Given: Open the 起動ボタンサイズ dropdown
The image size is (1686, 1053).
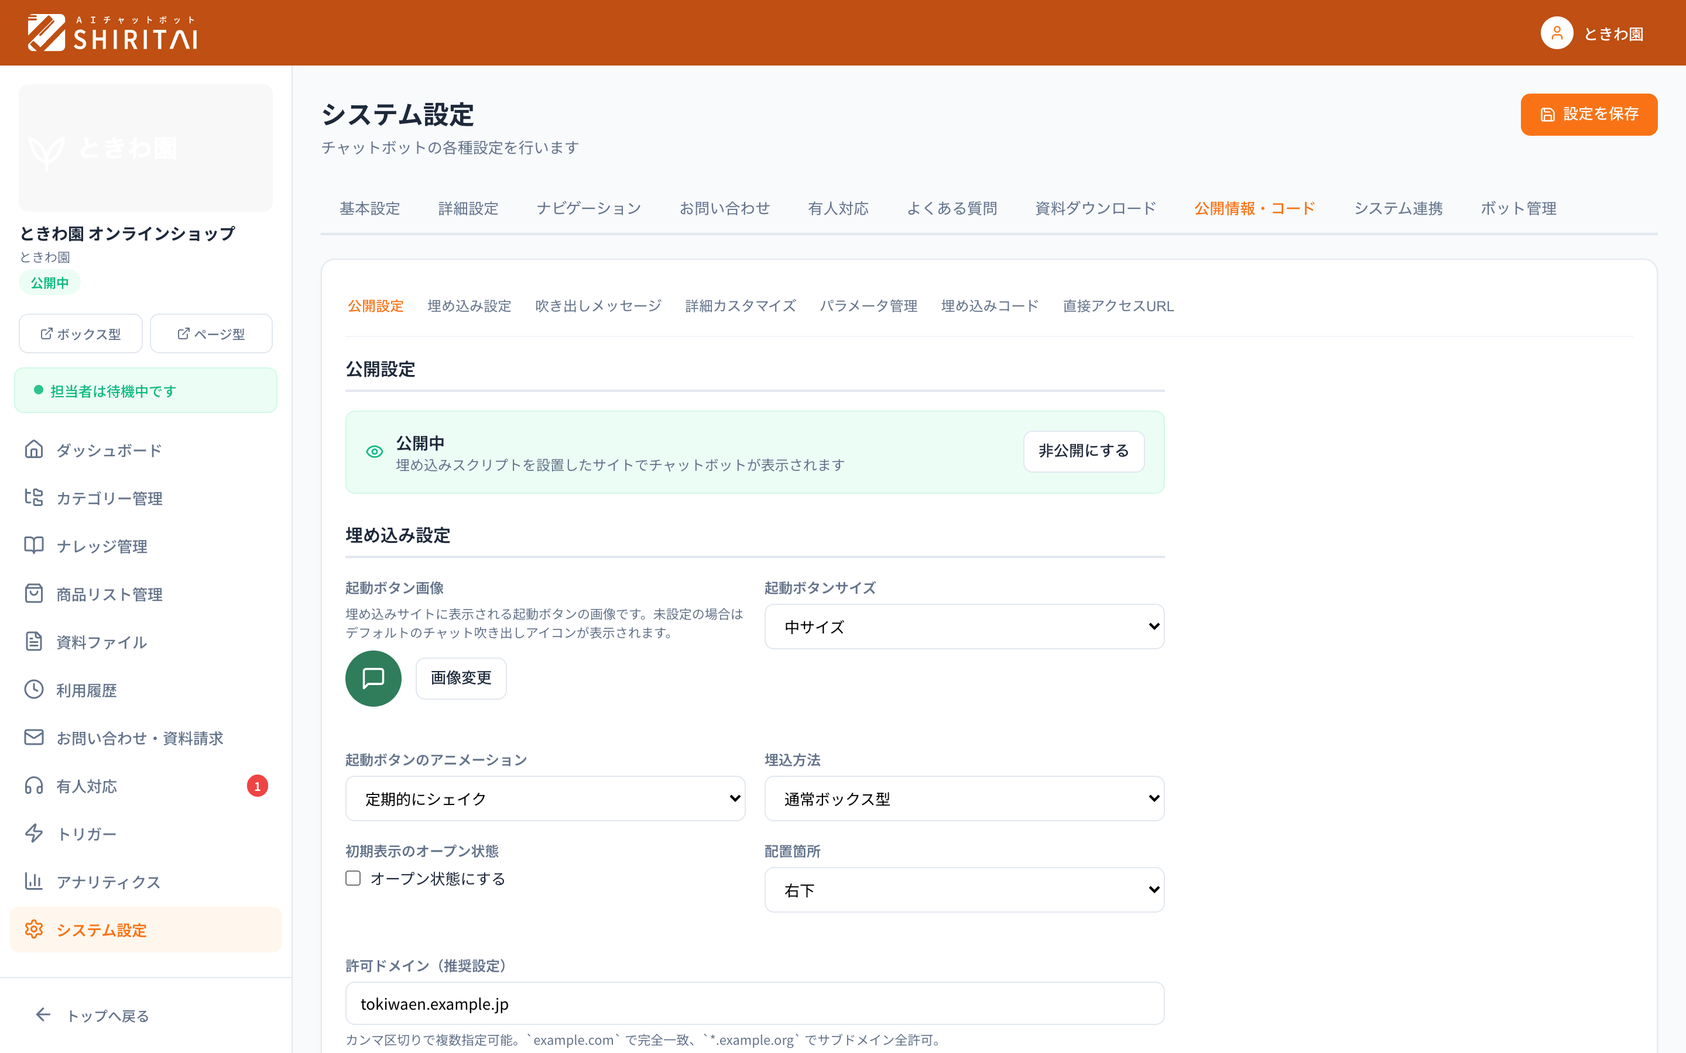Looking at the screenshot, I should (x=964, y=627).
